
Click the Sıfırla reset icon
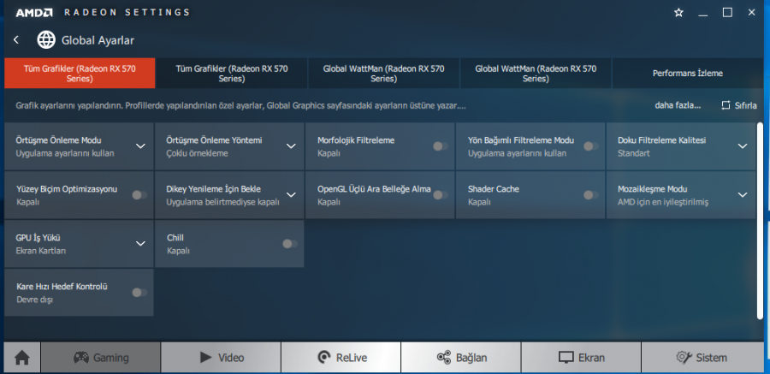pos(726,105)
